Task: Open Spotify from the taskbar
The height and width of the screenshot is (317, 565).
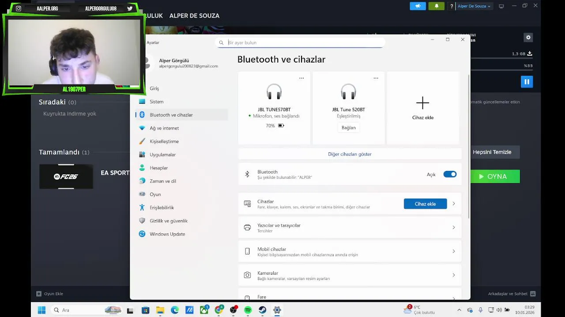Action: coord(248,310)
